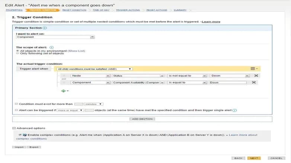291x163 pixels.
Task: Click the Next button
Action: pos(254,158)
